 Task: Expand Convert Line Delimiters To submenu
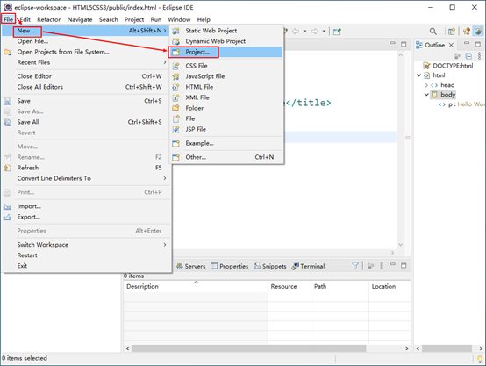pyautogui.click(x=86, y=178)
